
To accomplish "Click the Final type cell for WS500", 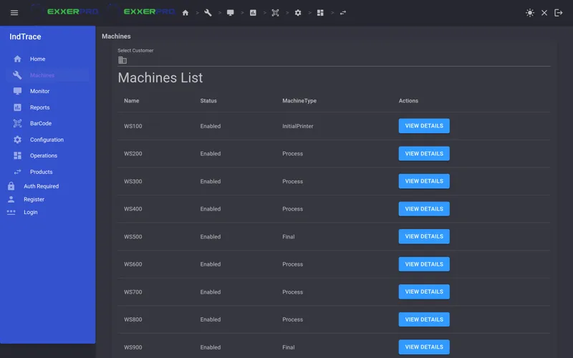I will tap(289, 237).
